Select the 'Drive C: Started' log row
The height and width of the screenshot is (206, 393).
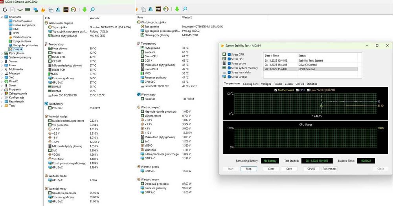click(x=310, y=65)
